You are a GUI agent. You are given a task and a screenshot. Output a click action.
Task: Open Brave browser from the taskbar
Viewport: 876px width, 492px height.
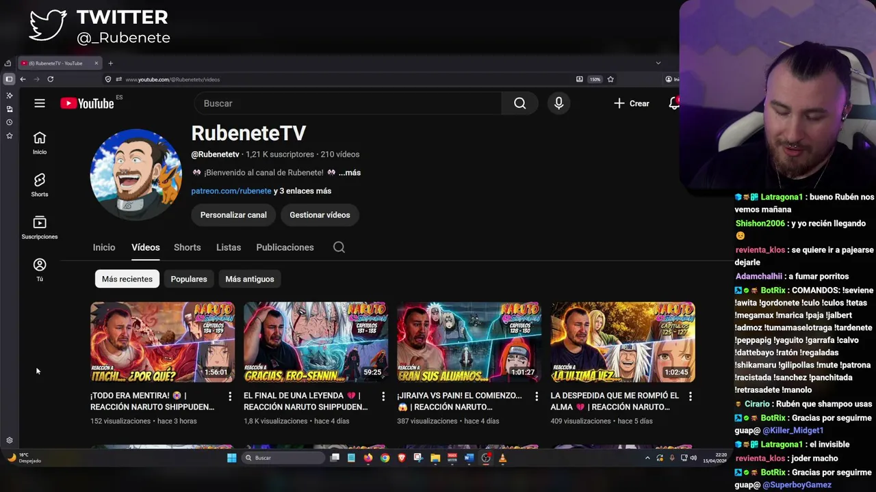point(402,458)
